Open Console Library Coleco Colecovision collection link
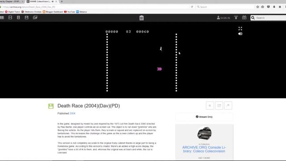The width and height of the screenshot is (286, 161). [204, 149]
